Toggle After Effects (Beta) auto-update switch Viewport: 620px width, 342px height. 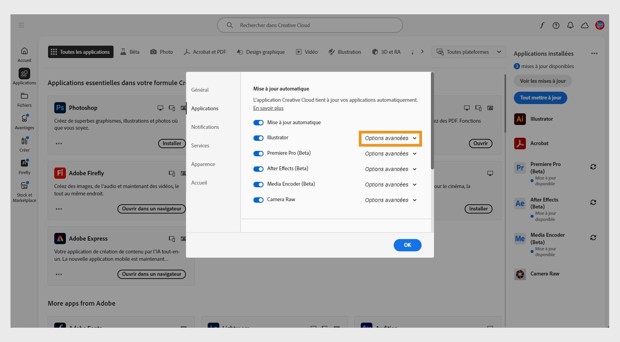(258, 169)
